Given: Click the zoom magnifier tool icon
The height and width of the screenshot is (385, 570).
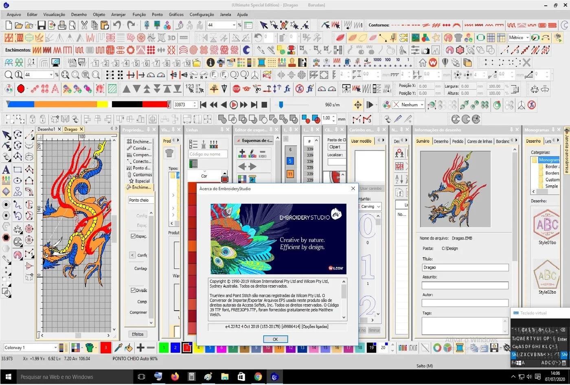Looking at the screenshot, I should click(x=8, y=75).
